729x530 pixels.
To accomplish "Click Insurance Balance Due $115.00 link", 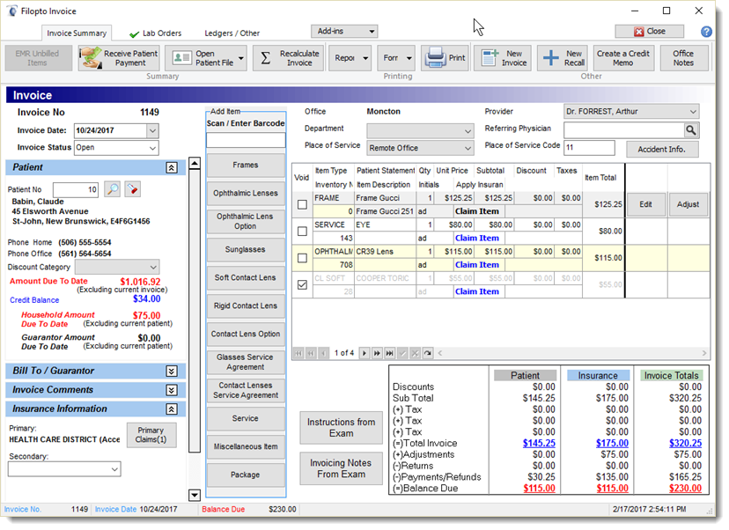I will 612,489.
